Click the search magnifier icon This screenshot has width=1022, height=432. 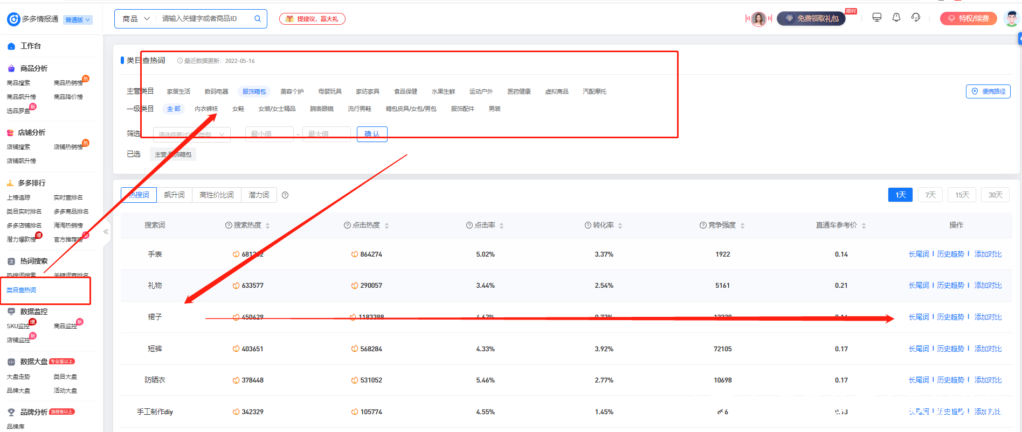point(258,19)
